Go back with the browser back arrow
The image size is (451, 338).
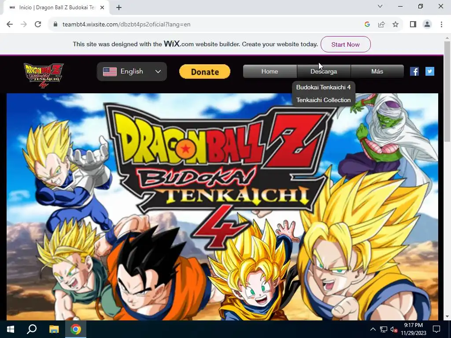(10, 25)
